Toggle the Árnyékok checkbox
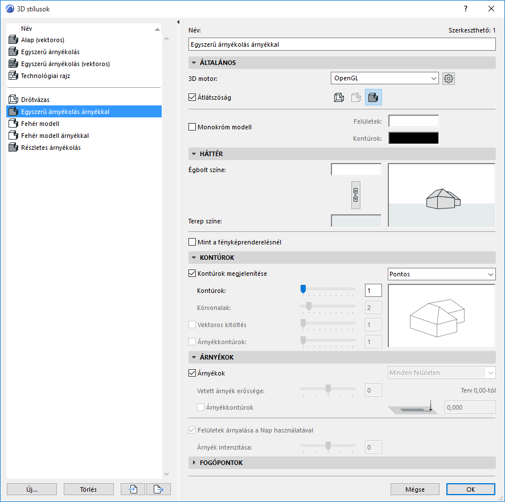The image size is (505, 502). pyautogui.click(x=192, y=373)
